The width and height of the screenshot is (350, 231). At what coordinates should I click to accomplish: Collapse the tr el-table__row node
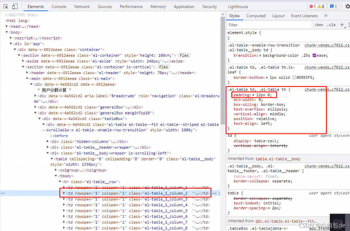(60, 182)
